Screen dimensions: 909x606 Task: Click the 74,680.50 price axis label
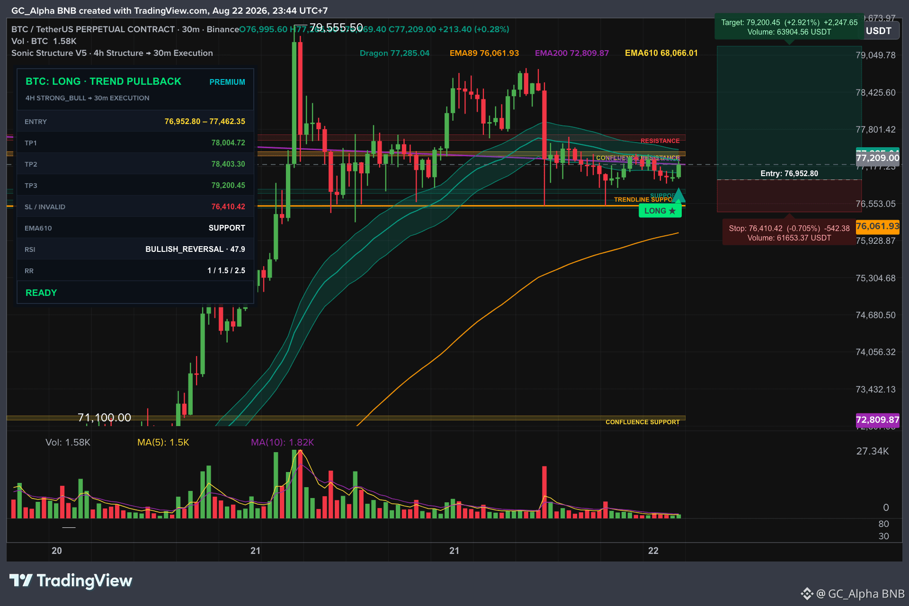coord(875,315)
